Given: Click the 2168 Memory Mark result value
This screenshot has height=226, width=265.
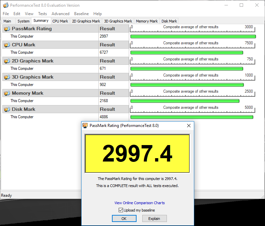Looking at the screenshot, I should [x=104, y=101].
